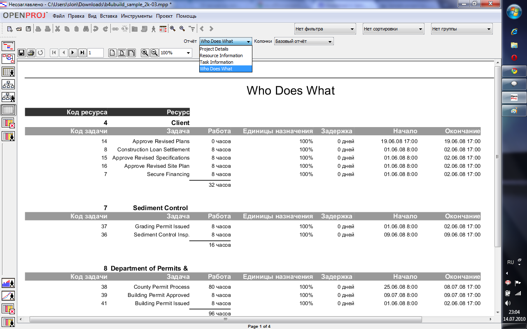The height and width of the screenshot is (329, 527).
Task: Click the main toolbar Zoom out magnifier
Action: tap(182, 29)
